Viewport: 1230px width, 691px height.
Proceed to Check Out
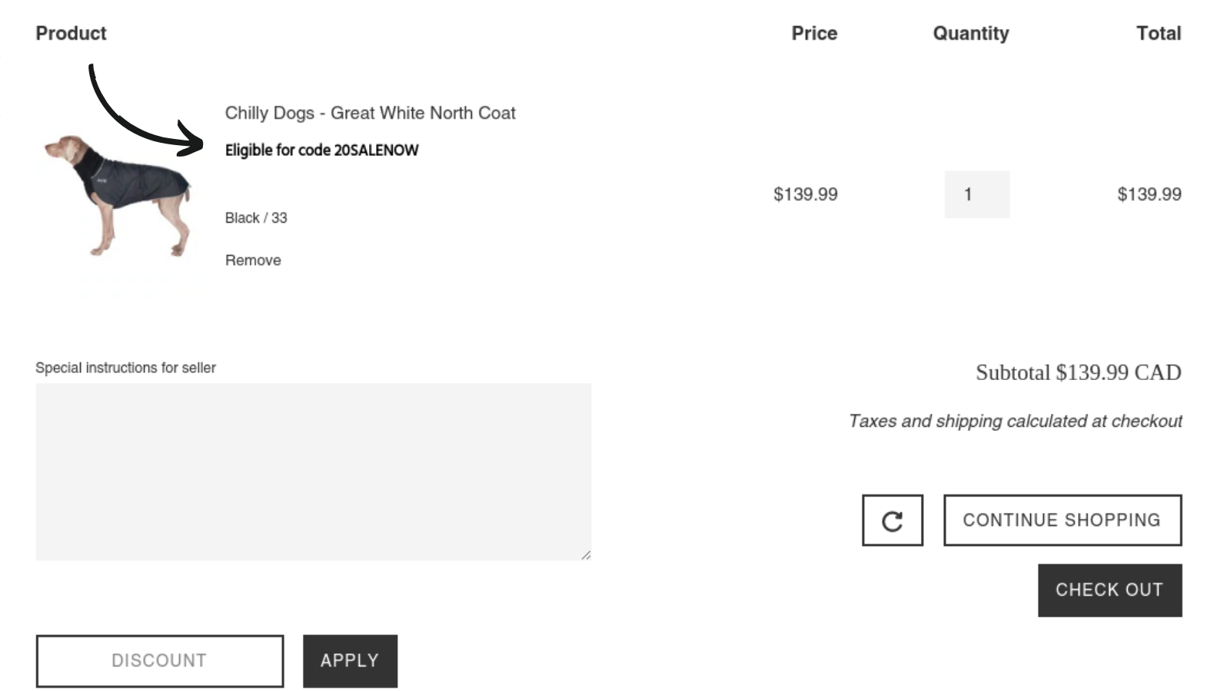click(x=1109, y=590)
